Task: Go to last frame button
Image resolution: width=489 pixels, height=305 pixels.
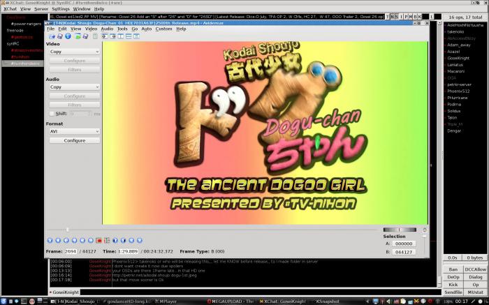Action: [x=140, y=240]
